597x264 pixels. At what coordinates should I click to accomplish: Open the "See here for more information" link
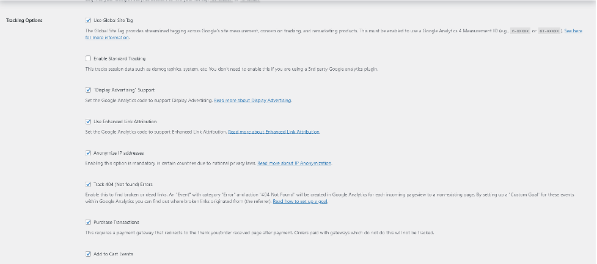573,30
